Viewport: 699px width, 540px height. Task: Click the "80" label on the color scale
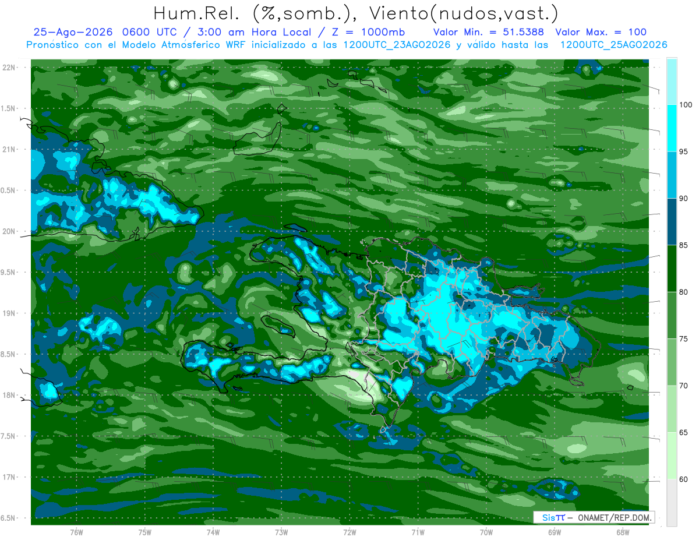tap(683, 292)
